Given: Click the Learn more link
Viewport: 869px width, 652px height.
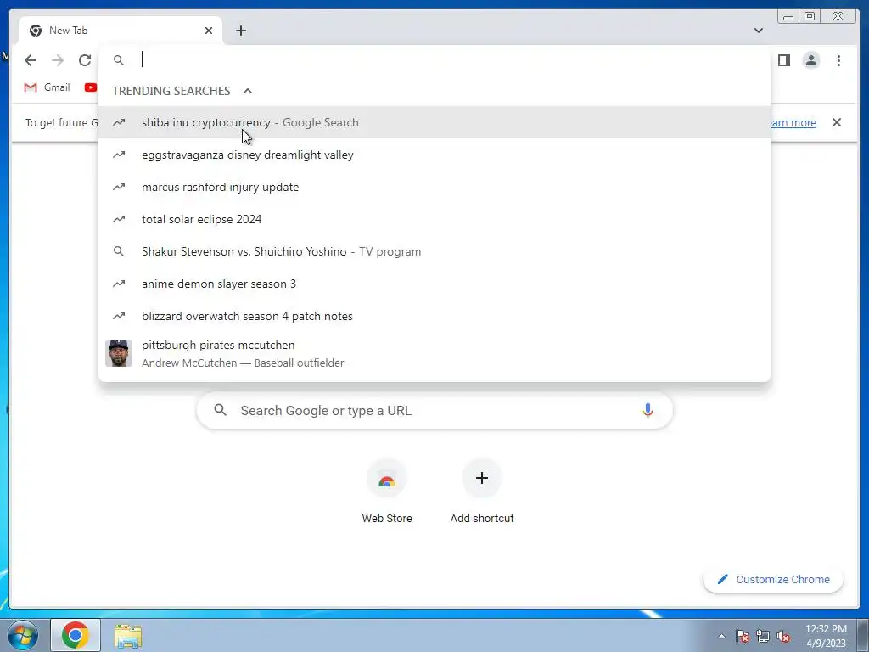Looking at the screenshot, I should 792,122.
